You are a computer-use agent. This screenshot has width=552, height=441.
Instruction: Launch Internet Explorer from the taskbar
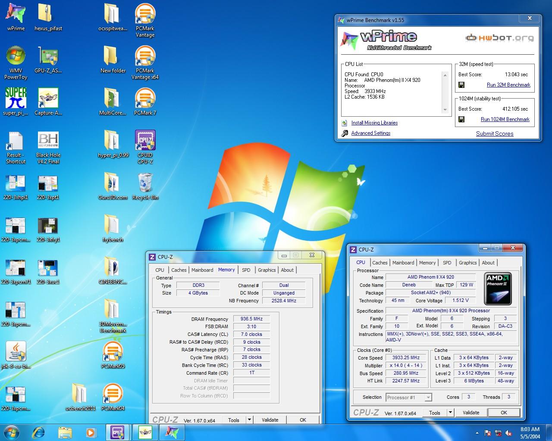[38, 432]
